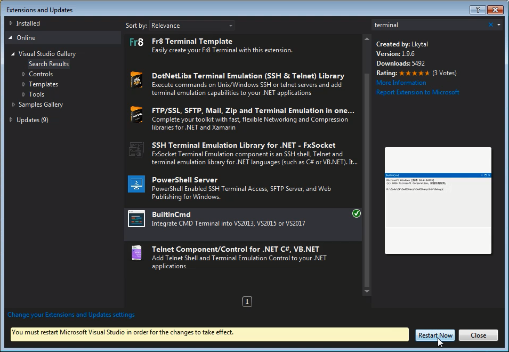509x352 pixels.
Task: Open the Sort by Relevance dropdown
Action: click(192, 25)
